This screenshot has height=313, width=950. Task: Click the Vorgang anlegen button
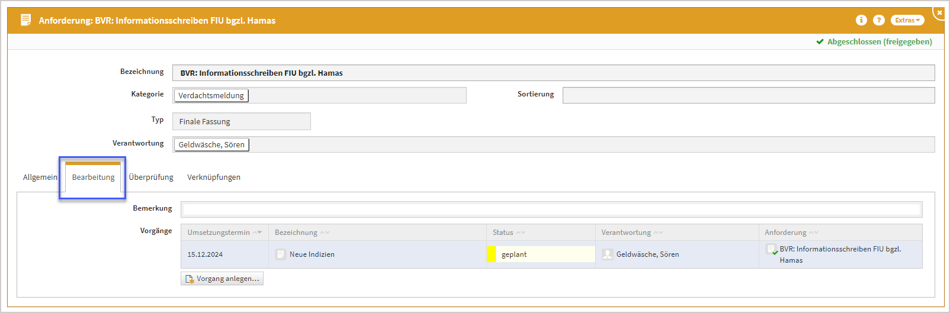[222, 279]
